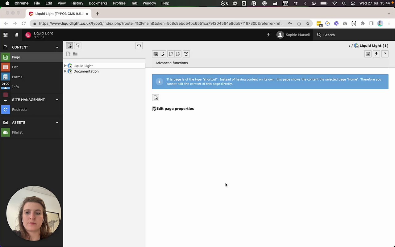Open the page tree filter
395x247 pixels.
(x=78, y=46)
